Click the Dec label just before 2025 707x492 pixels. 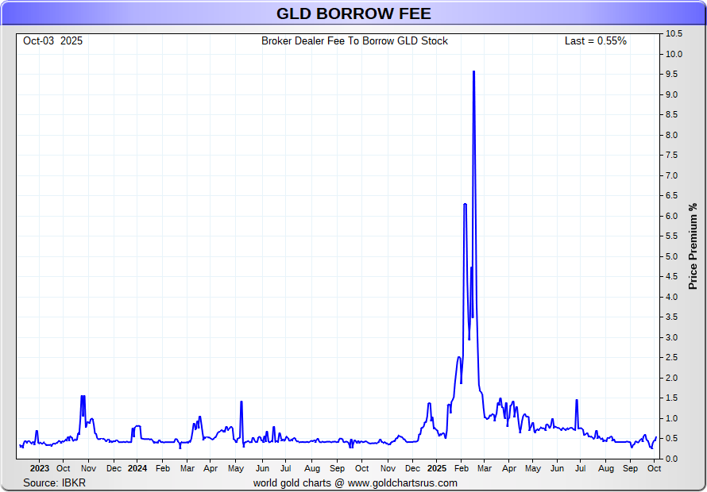pos(412,468)
